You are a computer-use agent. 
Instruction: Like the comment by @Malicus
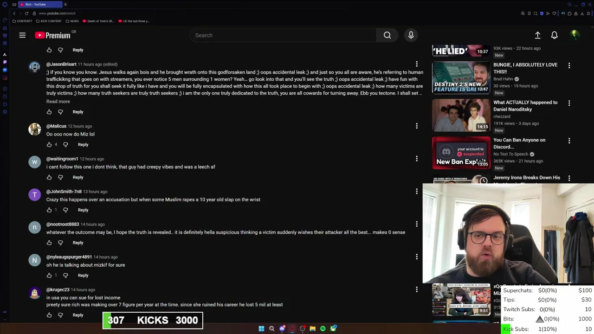pyautogui.click(x=49, y=144)
